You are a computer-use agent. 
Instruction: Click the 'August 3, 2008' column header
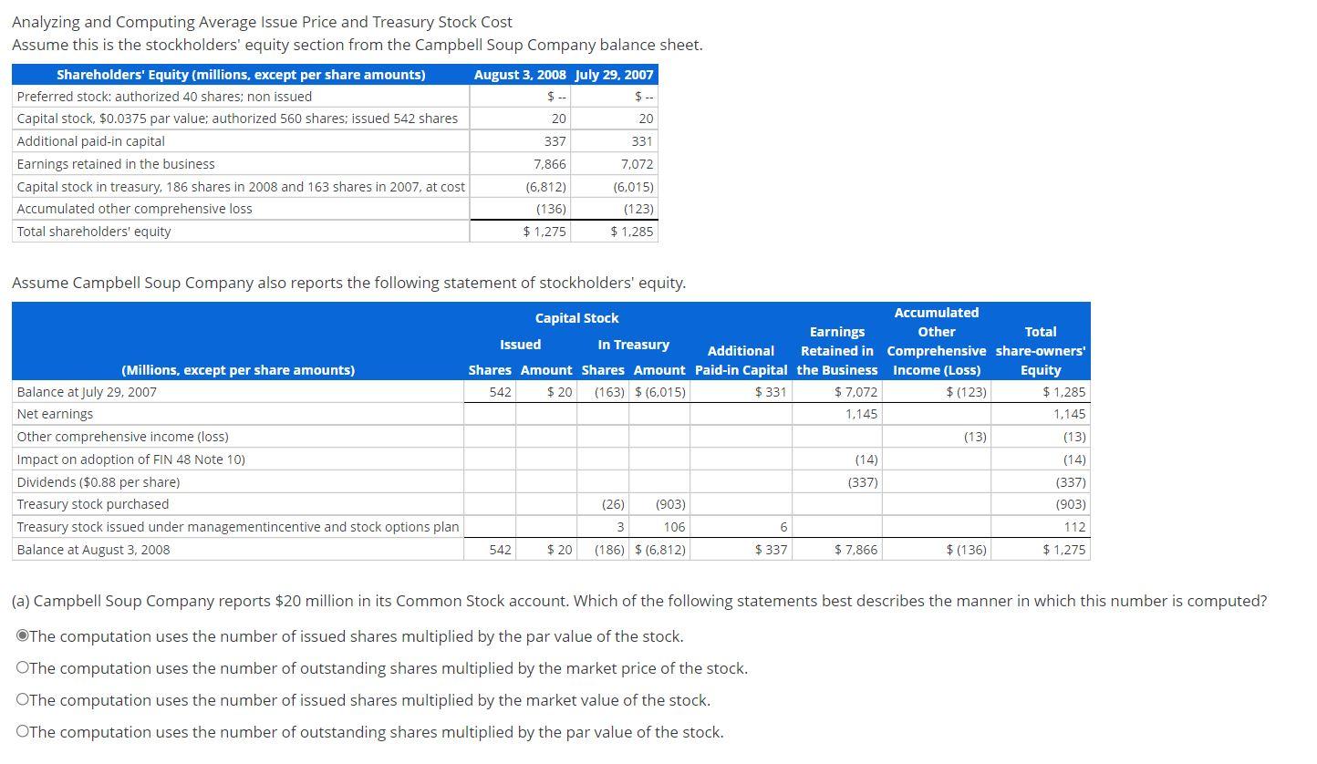click(520, 75)
